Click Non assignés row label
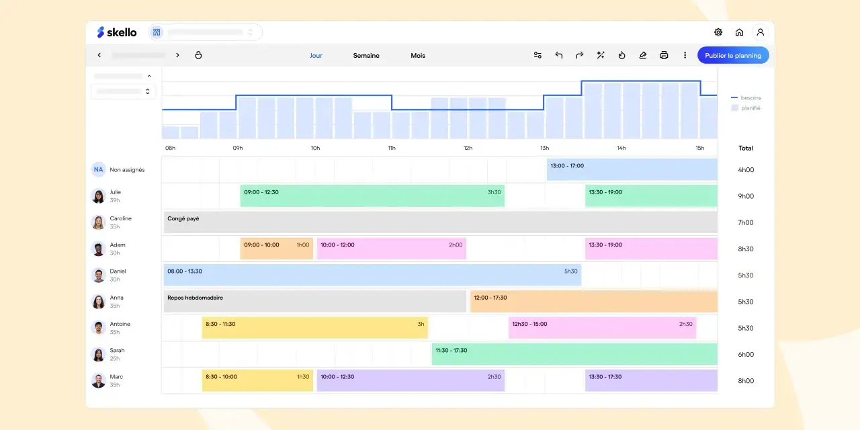 (127, 170)
